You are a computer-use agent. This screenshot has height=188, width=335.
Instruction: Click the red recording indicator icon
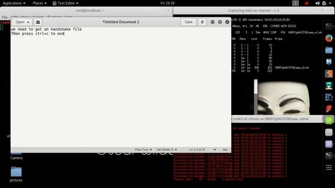coord(307,3)
